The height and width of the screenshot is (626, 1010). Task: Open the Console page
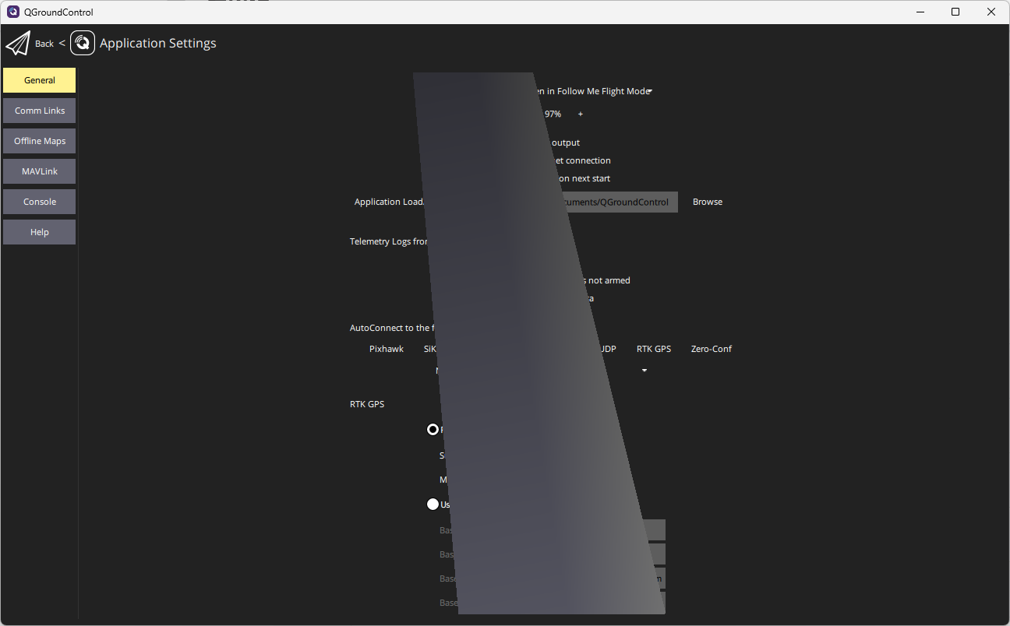click(39, 202)
